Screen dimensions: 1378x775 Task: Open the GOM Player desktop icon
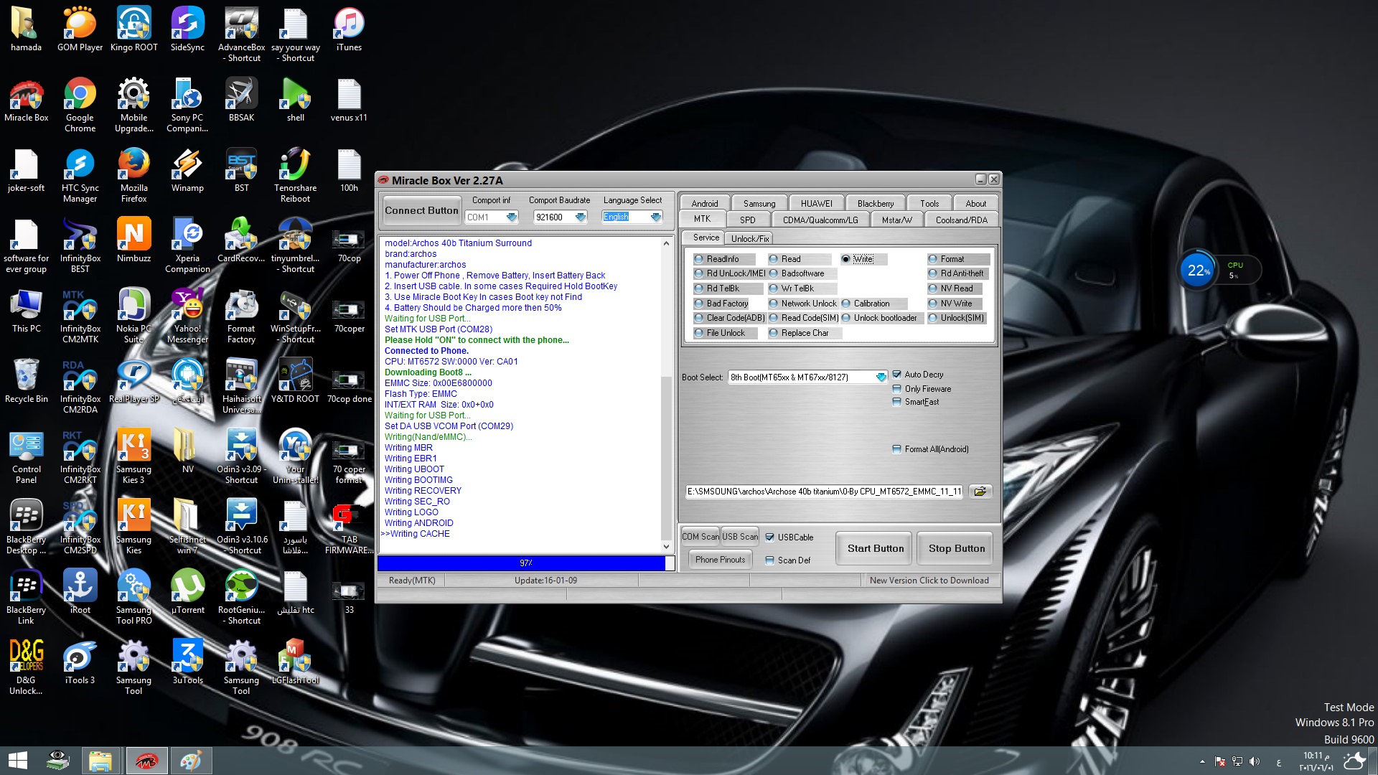tap(80, 30)
